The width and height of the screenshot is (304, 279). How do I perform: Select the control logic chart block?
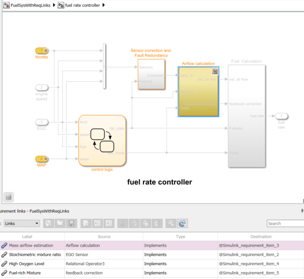[102, 141]
